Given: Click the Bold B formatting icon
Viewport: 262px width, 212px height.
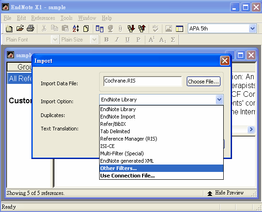Looking at the screenshot, I should pos(106,40).
